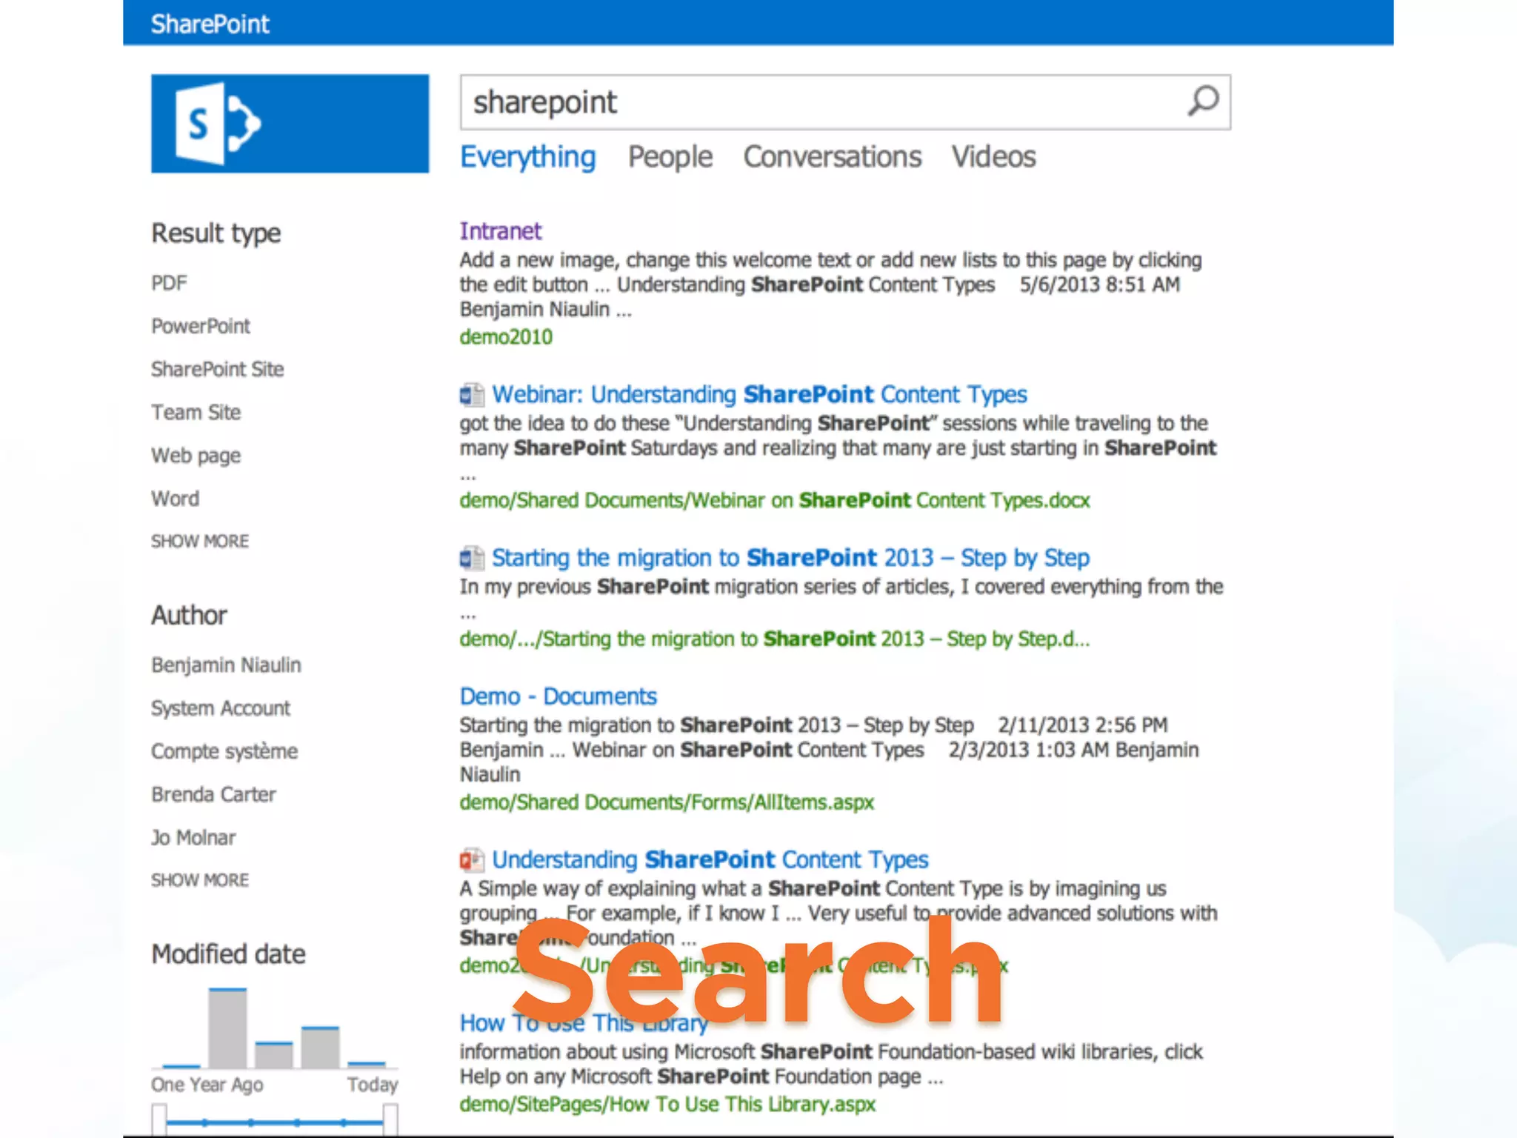The height and width of the screenshot is (1138, 1517).
Task: Open Understanding SharePoint Content Types presentation result
Action: 710,859
